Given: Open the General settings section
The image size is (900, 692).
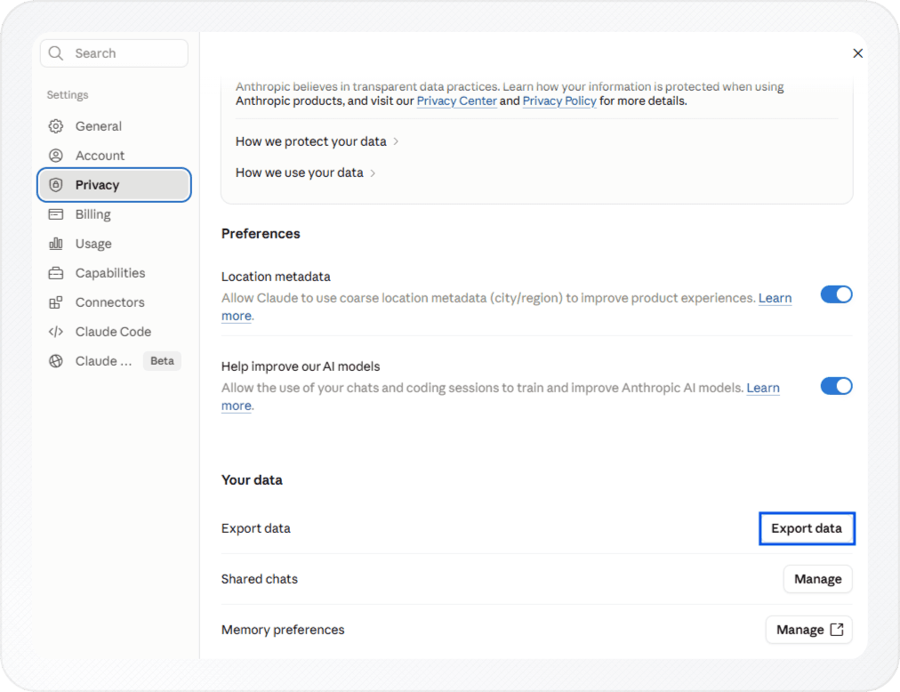Looking at the screenshot, I should click(114, 126).
